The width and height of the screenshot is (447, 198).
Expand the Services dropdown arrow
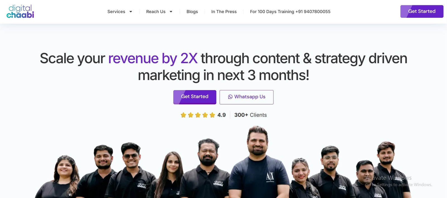point(130,12)
